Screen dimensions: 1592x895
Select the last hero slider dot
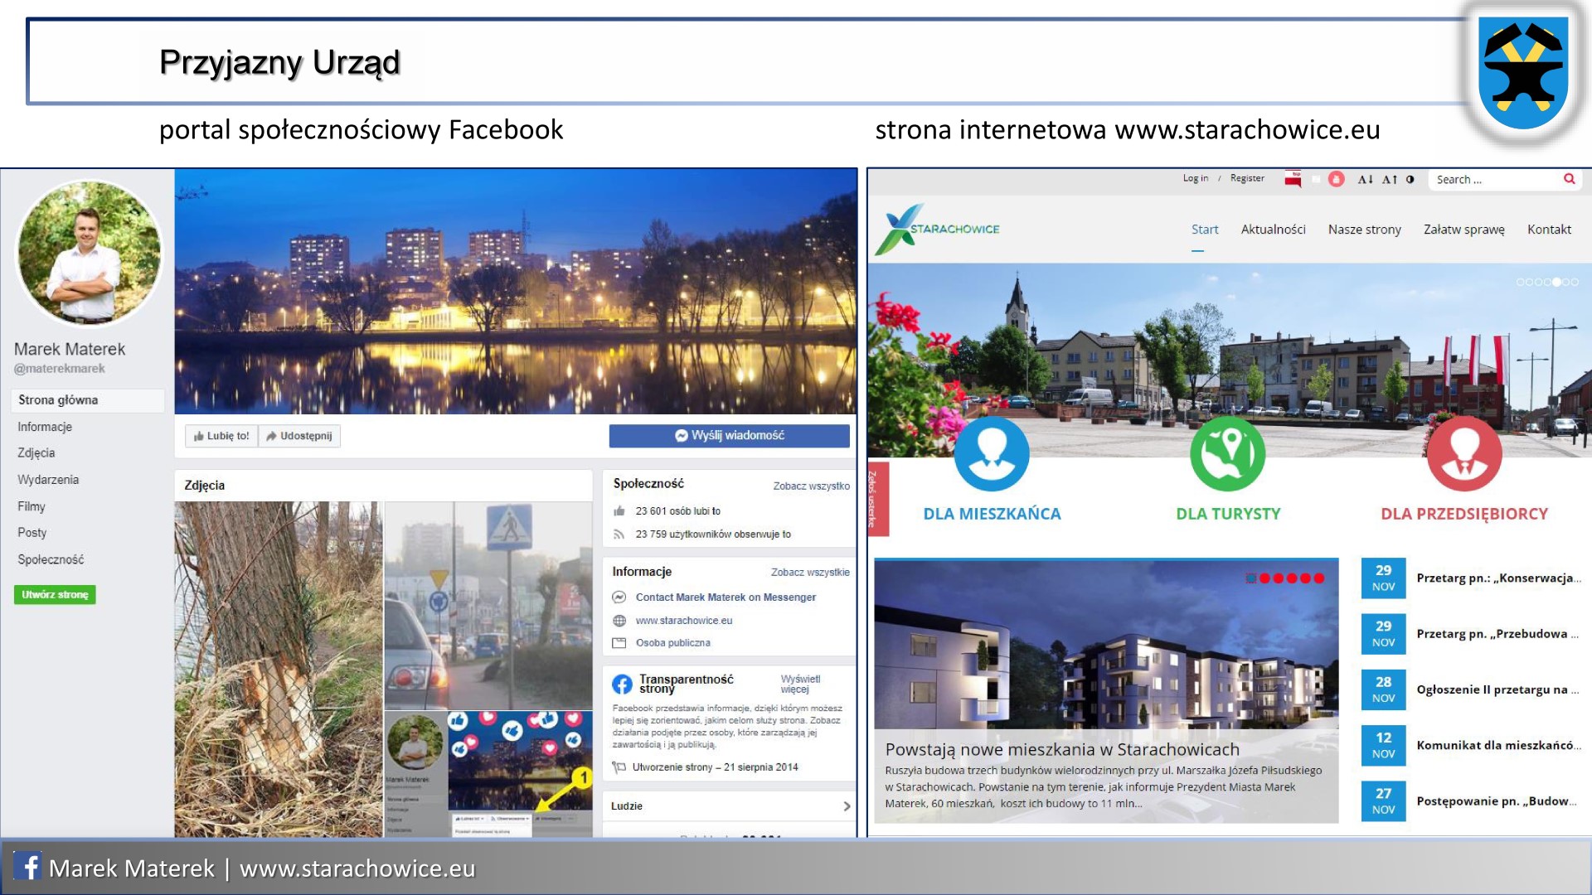(1575, 282)
